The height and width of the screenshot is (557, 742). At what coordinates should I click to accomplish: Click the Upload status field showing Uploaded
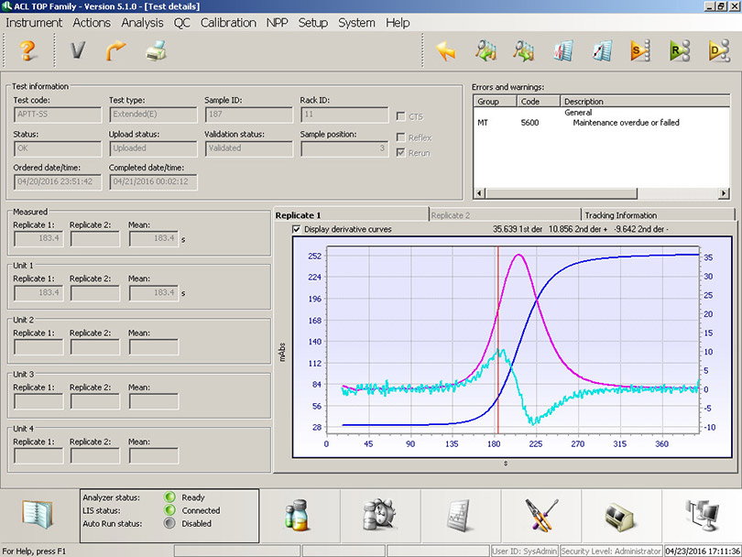[153, 148]
